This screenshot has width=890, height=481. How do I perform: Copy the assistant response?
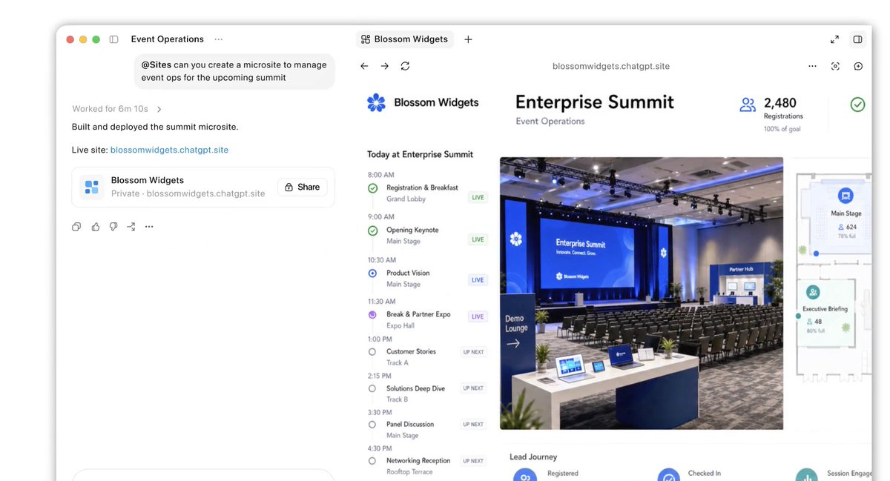tap(76, 227)
